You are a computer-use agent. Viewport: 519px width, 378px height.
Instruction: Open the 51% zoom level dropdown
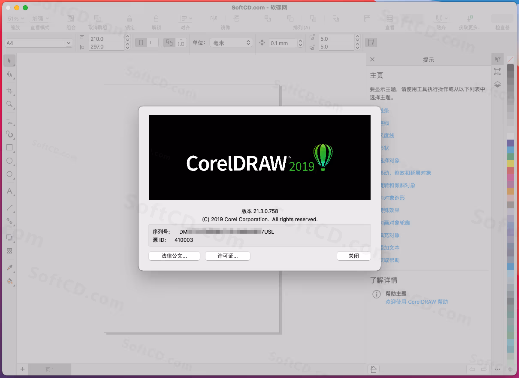tap(15, 18)
